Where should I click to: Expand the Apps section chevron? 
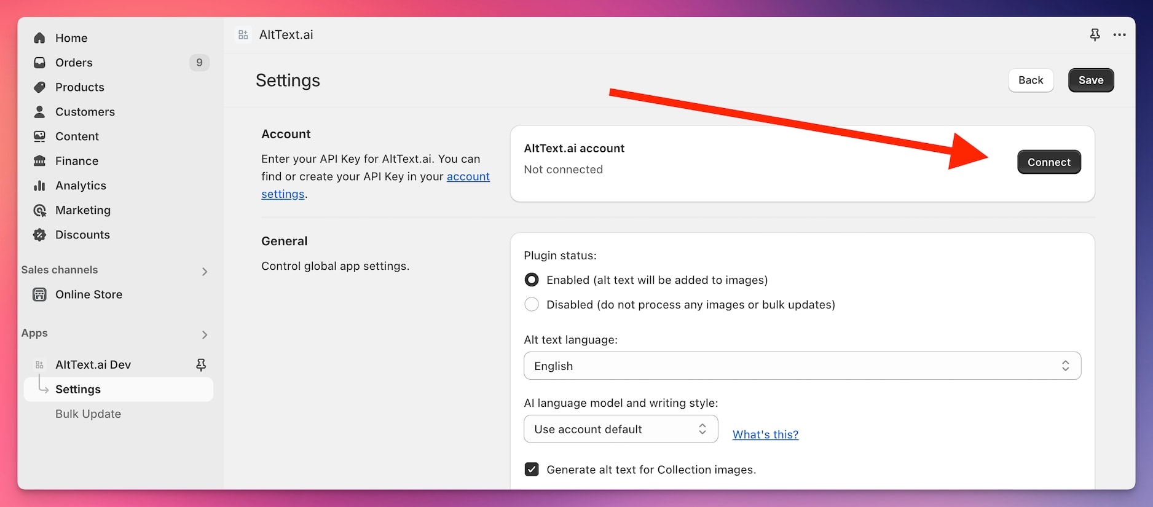205,334
